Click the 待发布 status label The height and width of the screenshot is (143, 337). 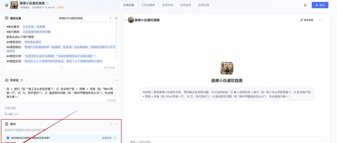[x=61, y=8]
